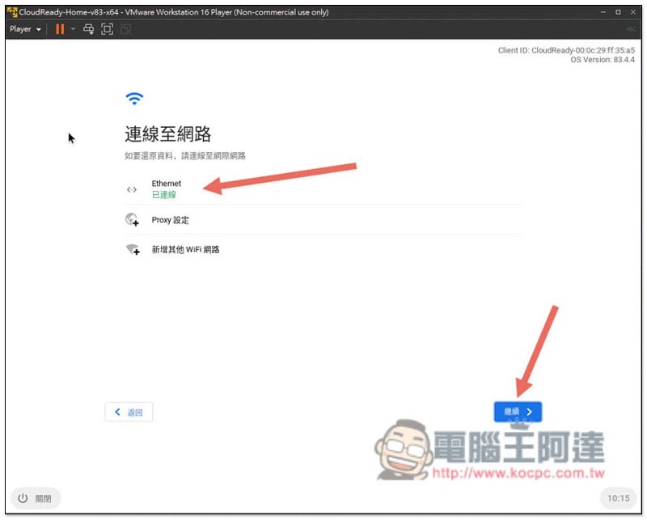
Task: Minimize the VMware Player window
Action: 603,12
